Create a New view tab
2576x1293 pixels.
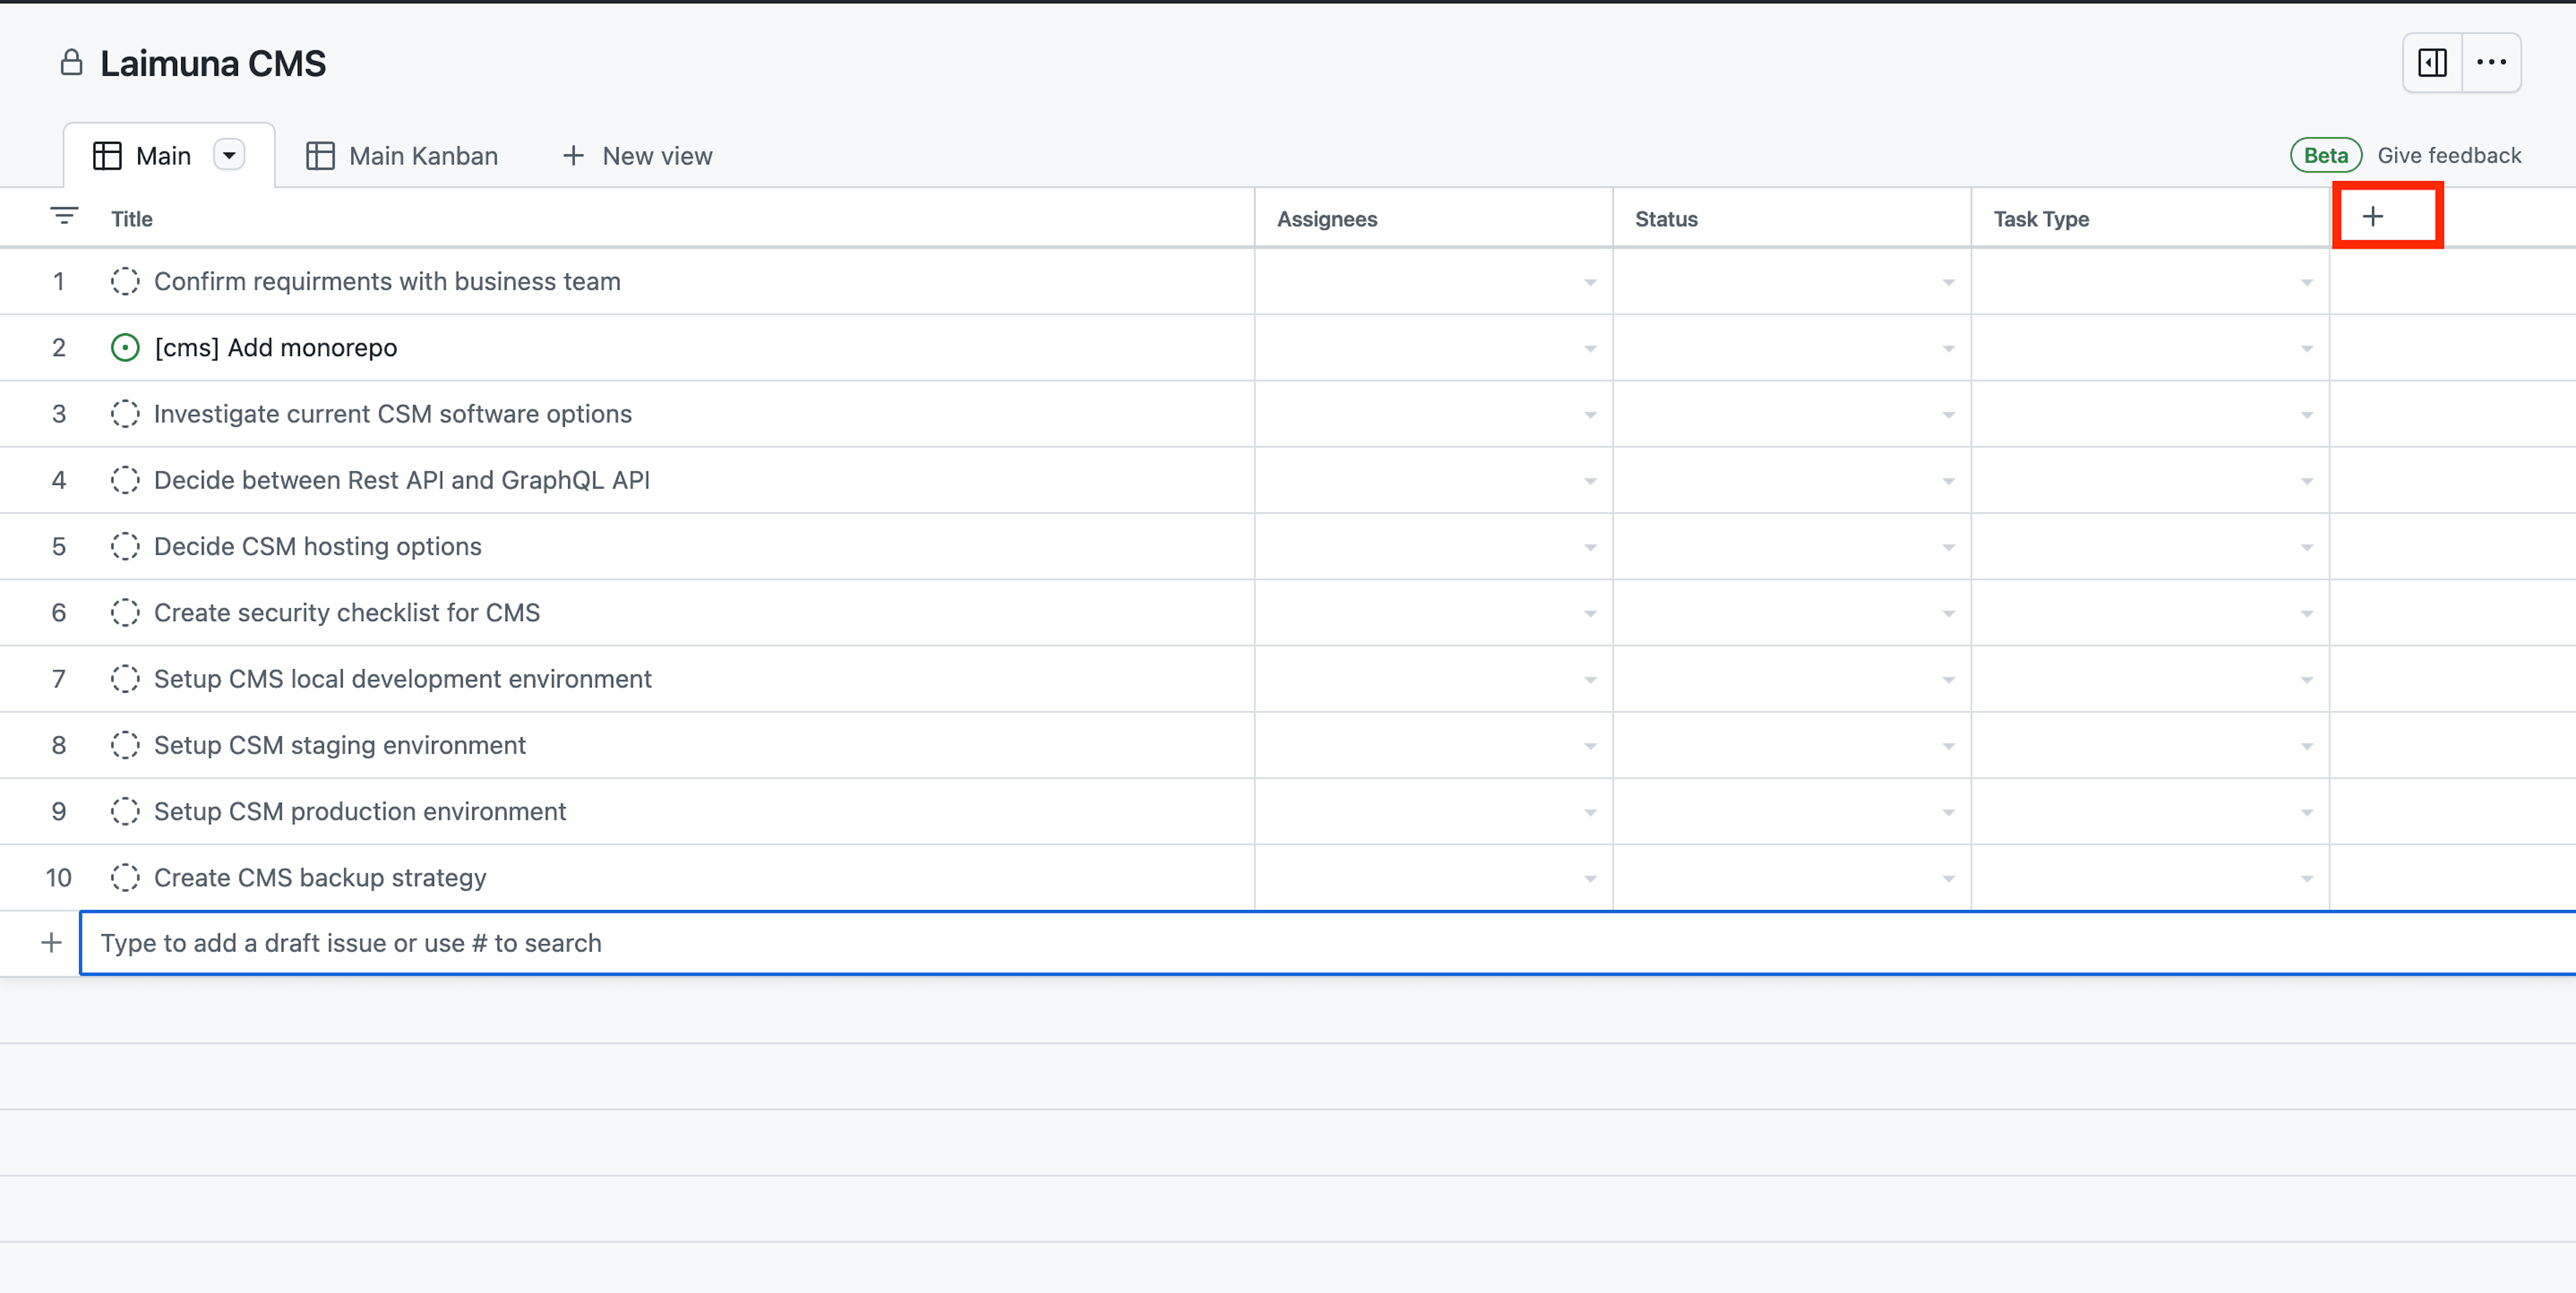(638, 156)
